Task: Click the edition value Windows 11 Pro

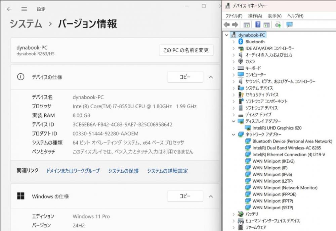Action: point(91,216)
